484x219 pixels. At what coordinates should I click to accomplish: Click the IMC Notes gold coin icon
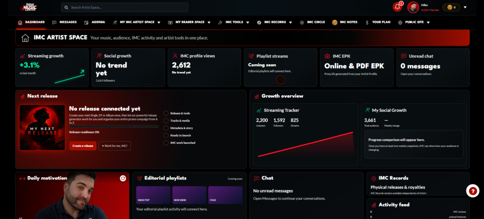tap(335, 22)
